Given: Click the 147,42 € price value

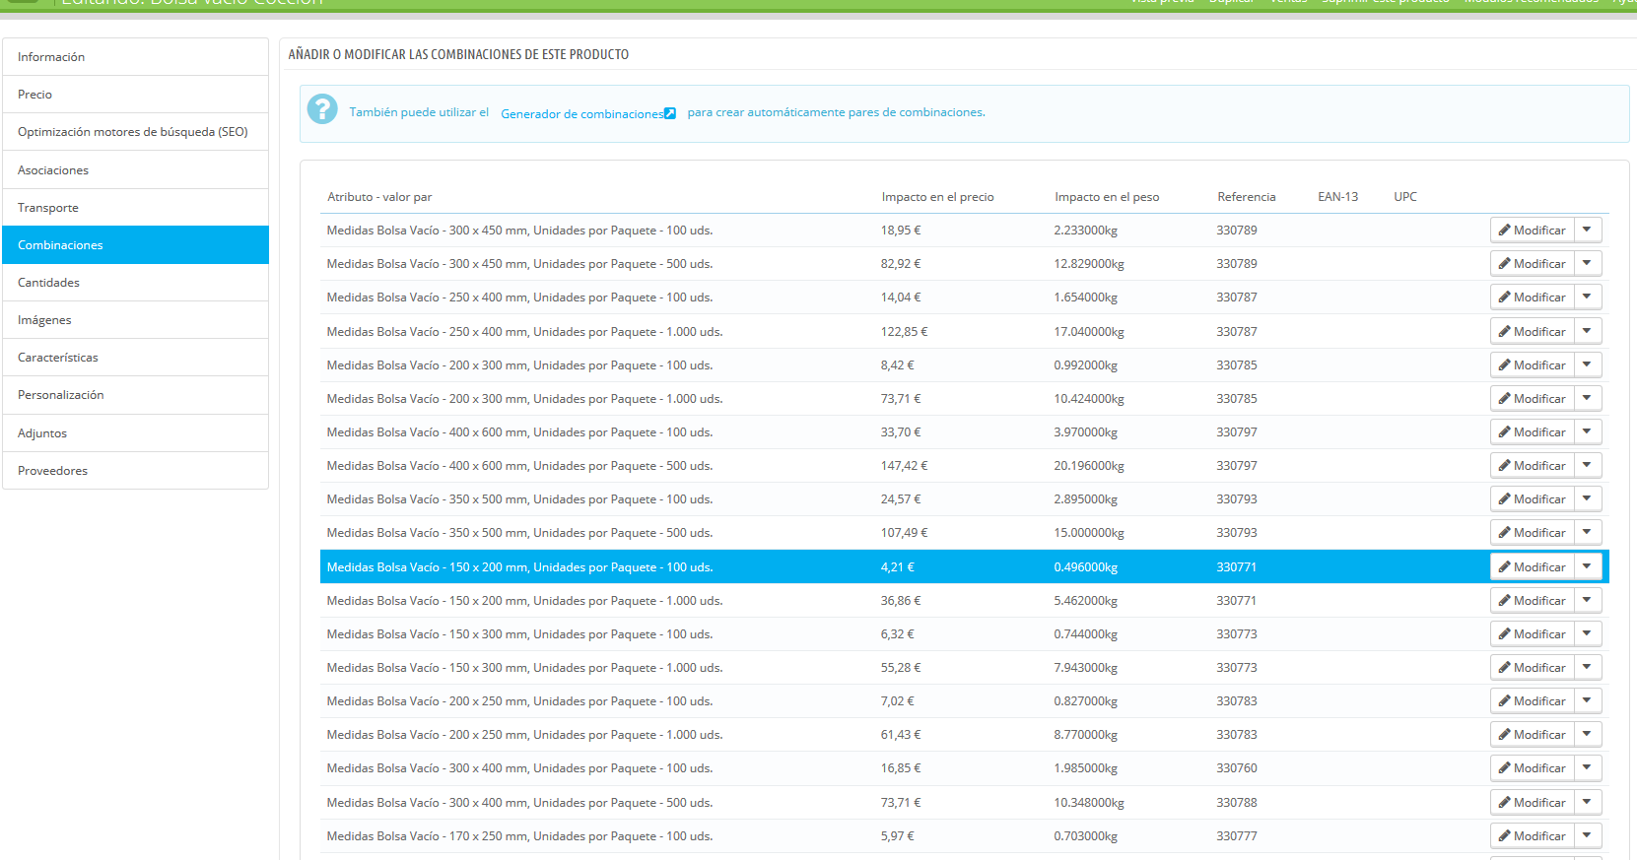Looking at the screenshot, I should pos(904,466).
